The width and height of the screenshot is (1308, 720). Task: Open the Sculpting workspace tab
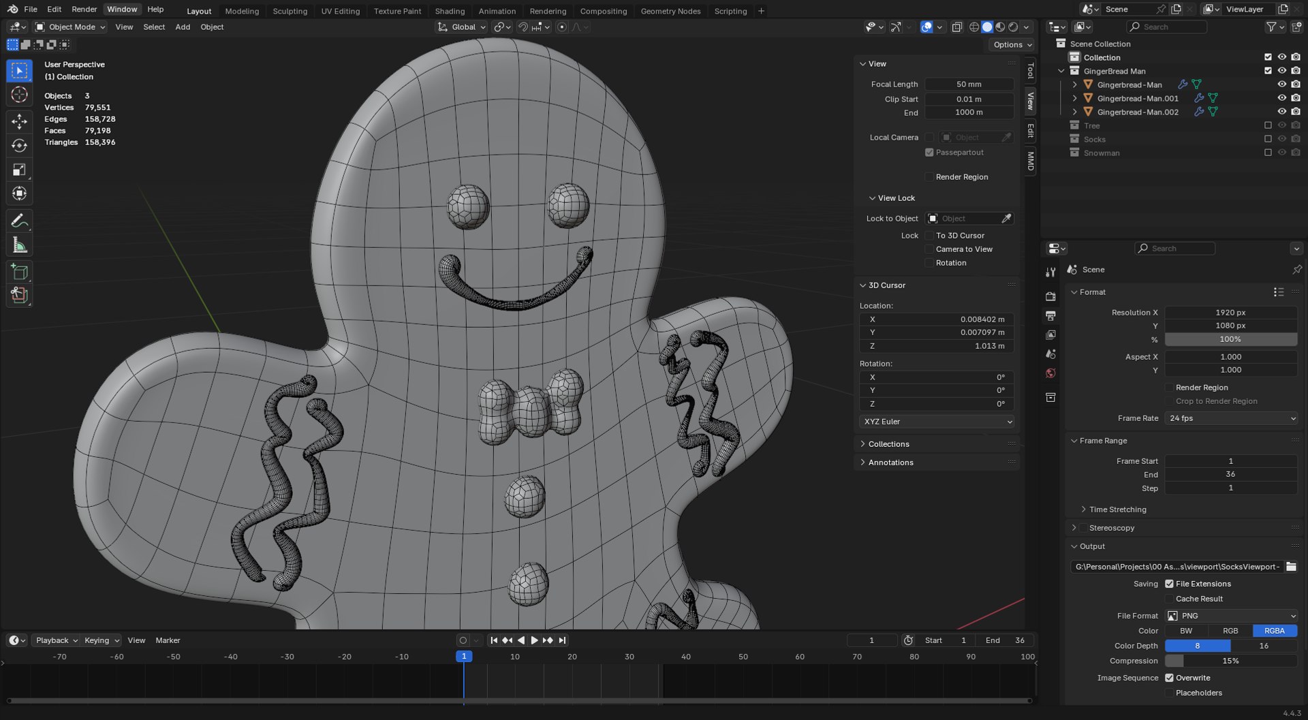coord(290,11)
